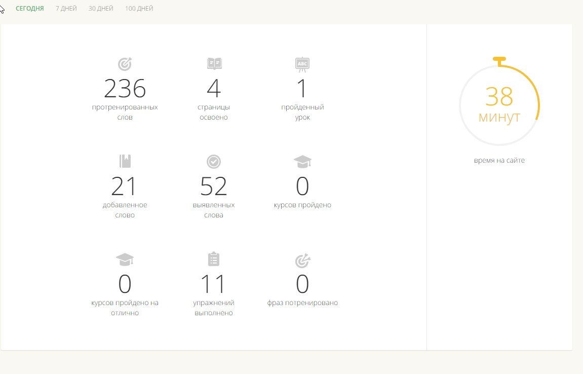
Task: Select the 7 ДНЕЙ tab
Action: click(x=66, y=9)
